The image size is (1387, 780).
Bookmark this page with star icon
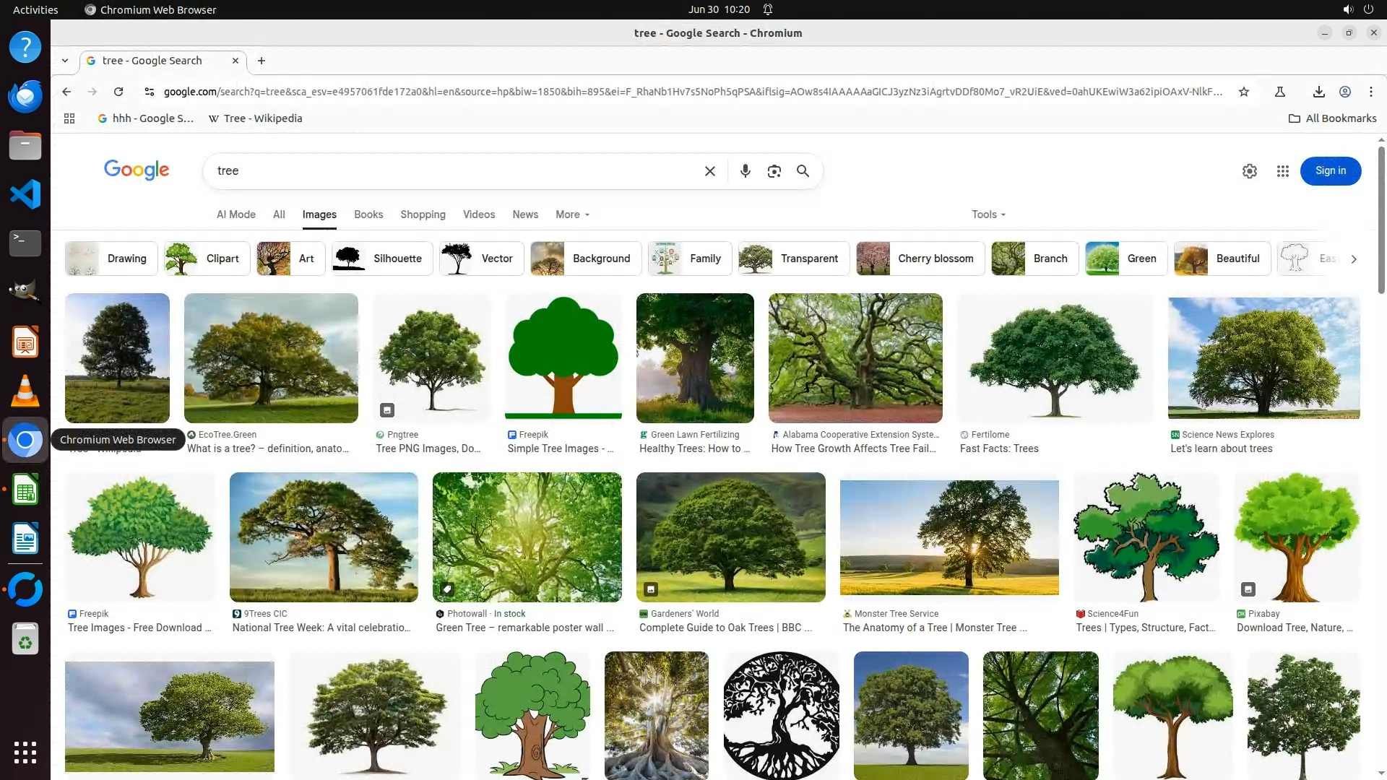(1243, 92)
